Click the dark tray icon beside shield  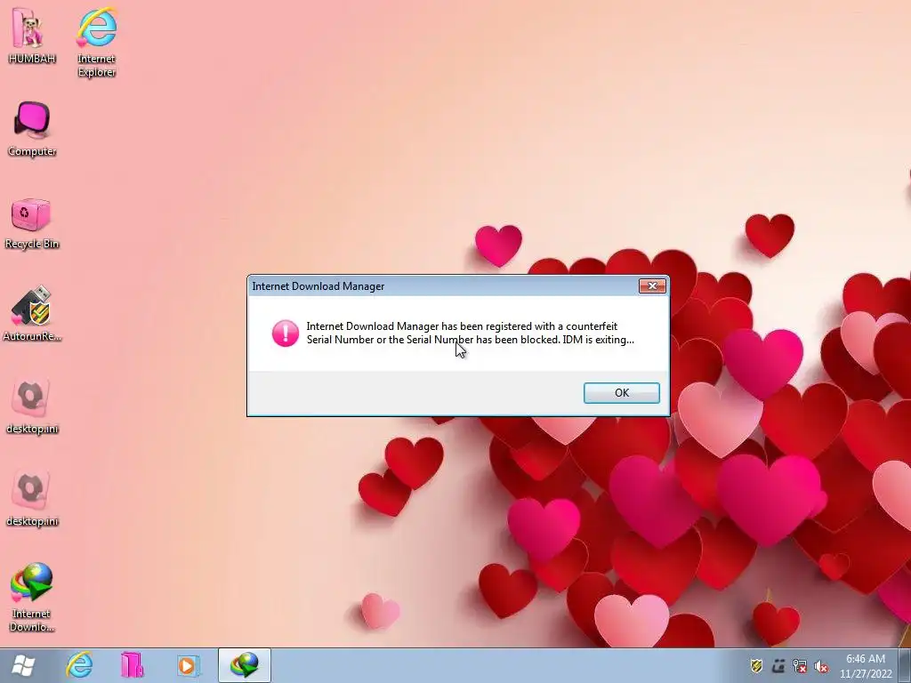[x=778, y=666]
